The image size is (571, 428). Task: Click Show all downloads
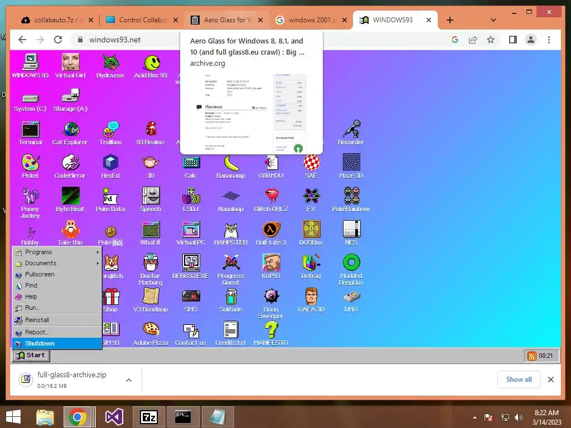click(519, 379)
